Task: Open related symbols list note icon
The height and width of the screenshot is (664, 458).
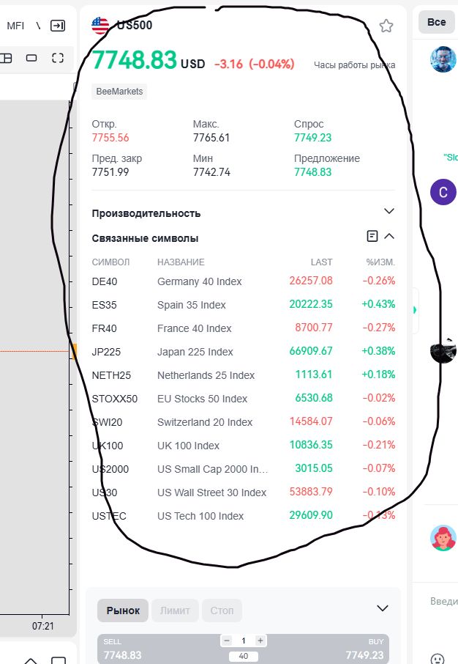Action: [x=372, y=236]
